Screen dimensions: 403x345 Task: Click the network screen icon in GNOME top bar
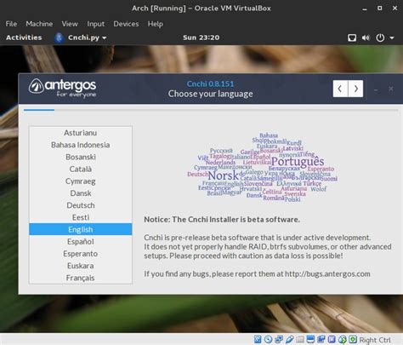[352, 37]
